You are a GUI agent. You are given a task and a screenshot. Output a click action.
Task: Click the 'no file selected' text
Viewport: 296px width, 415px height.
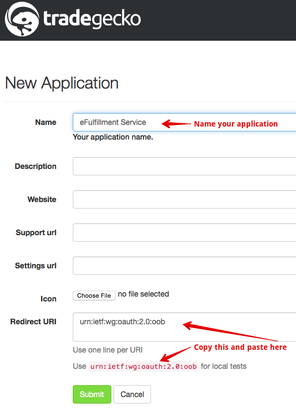tap(143, 294)
